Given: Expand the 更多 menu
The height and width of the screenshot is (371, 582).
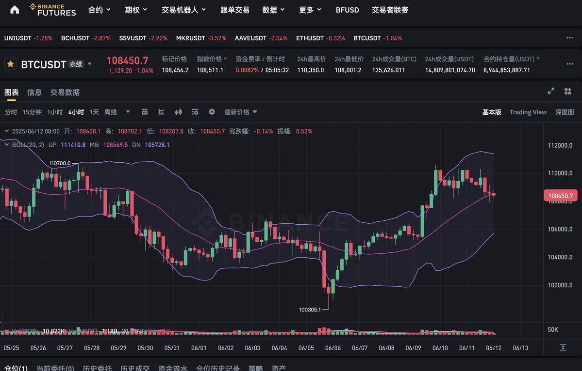Looking at the screenshot, I should [x=310, y=10].
